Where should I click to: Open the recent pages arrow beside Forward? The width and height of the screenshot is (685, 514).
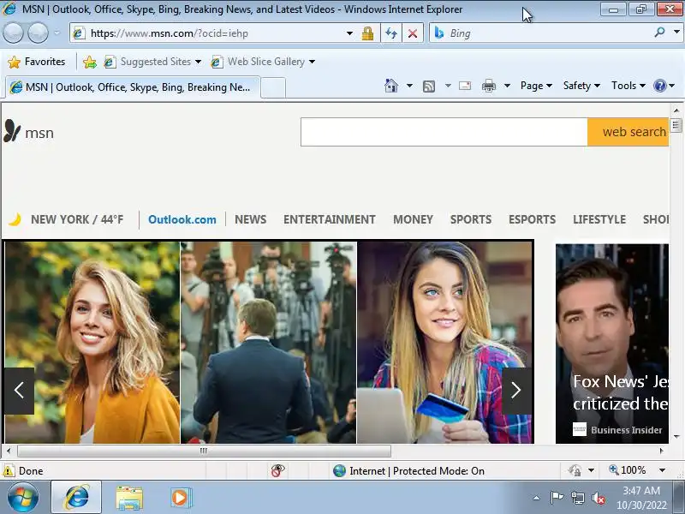click(57, 33)
